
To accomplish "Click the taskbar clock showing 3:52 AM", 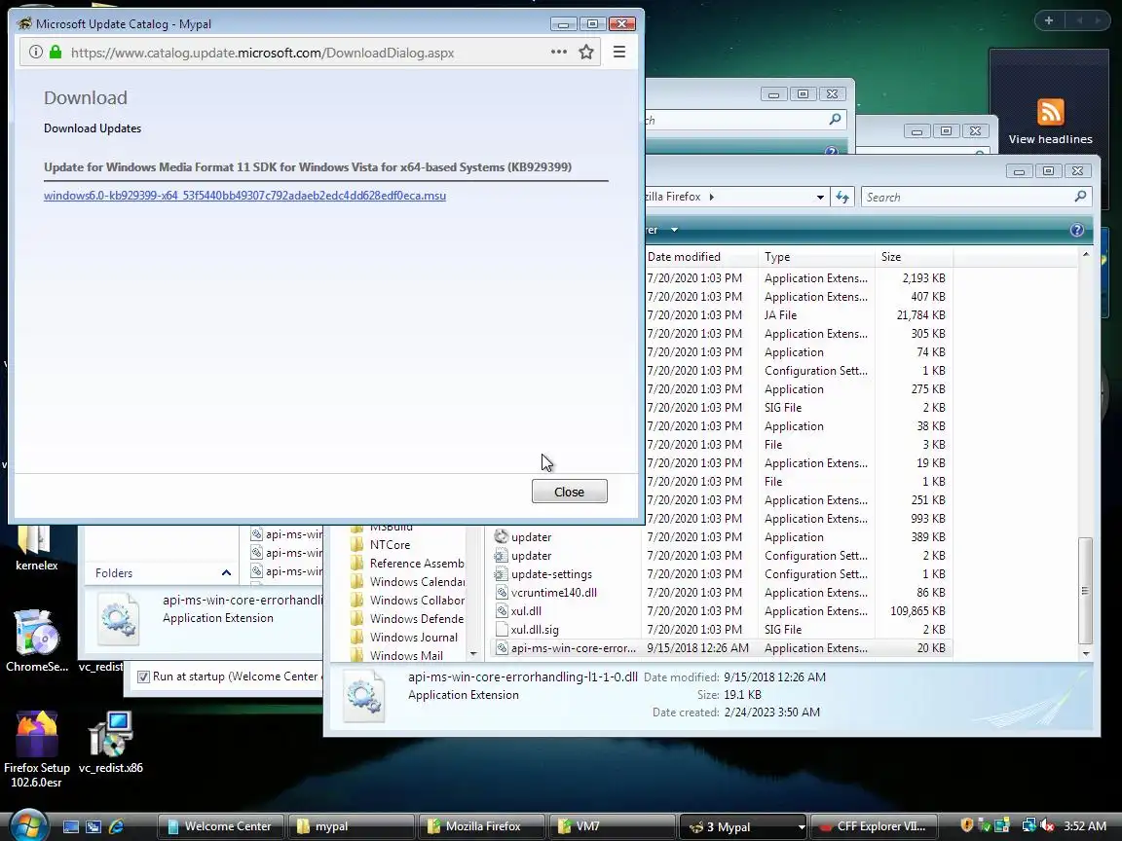I will click(x=1085, y=826).
